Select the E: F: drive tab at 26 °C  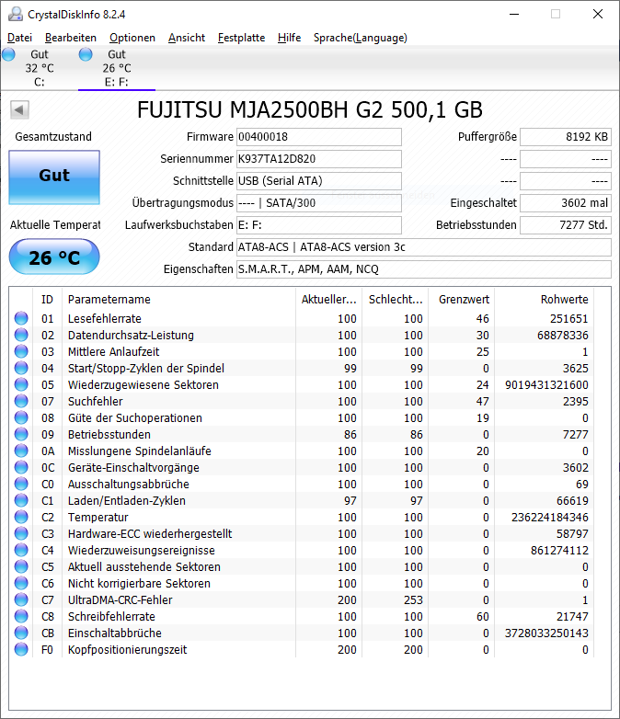coord(117,68)
